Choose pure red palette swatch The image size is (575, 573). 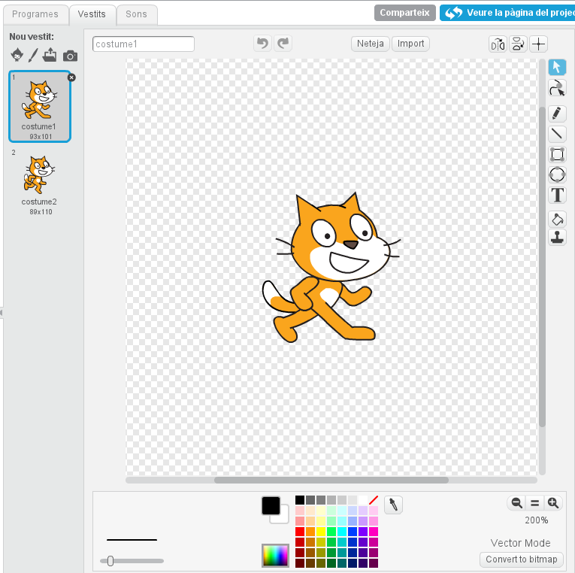coord(300,532)
